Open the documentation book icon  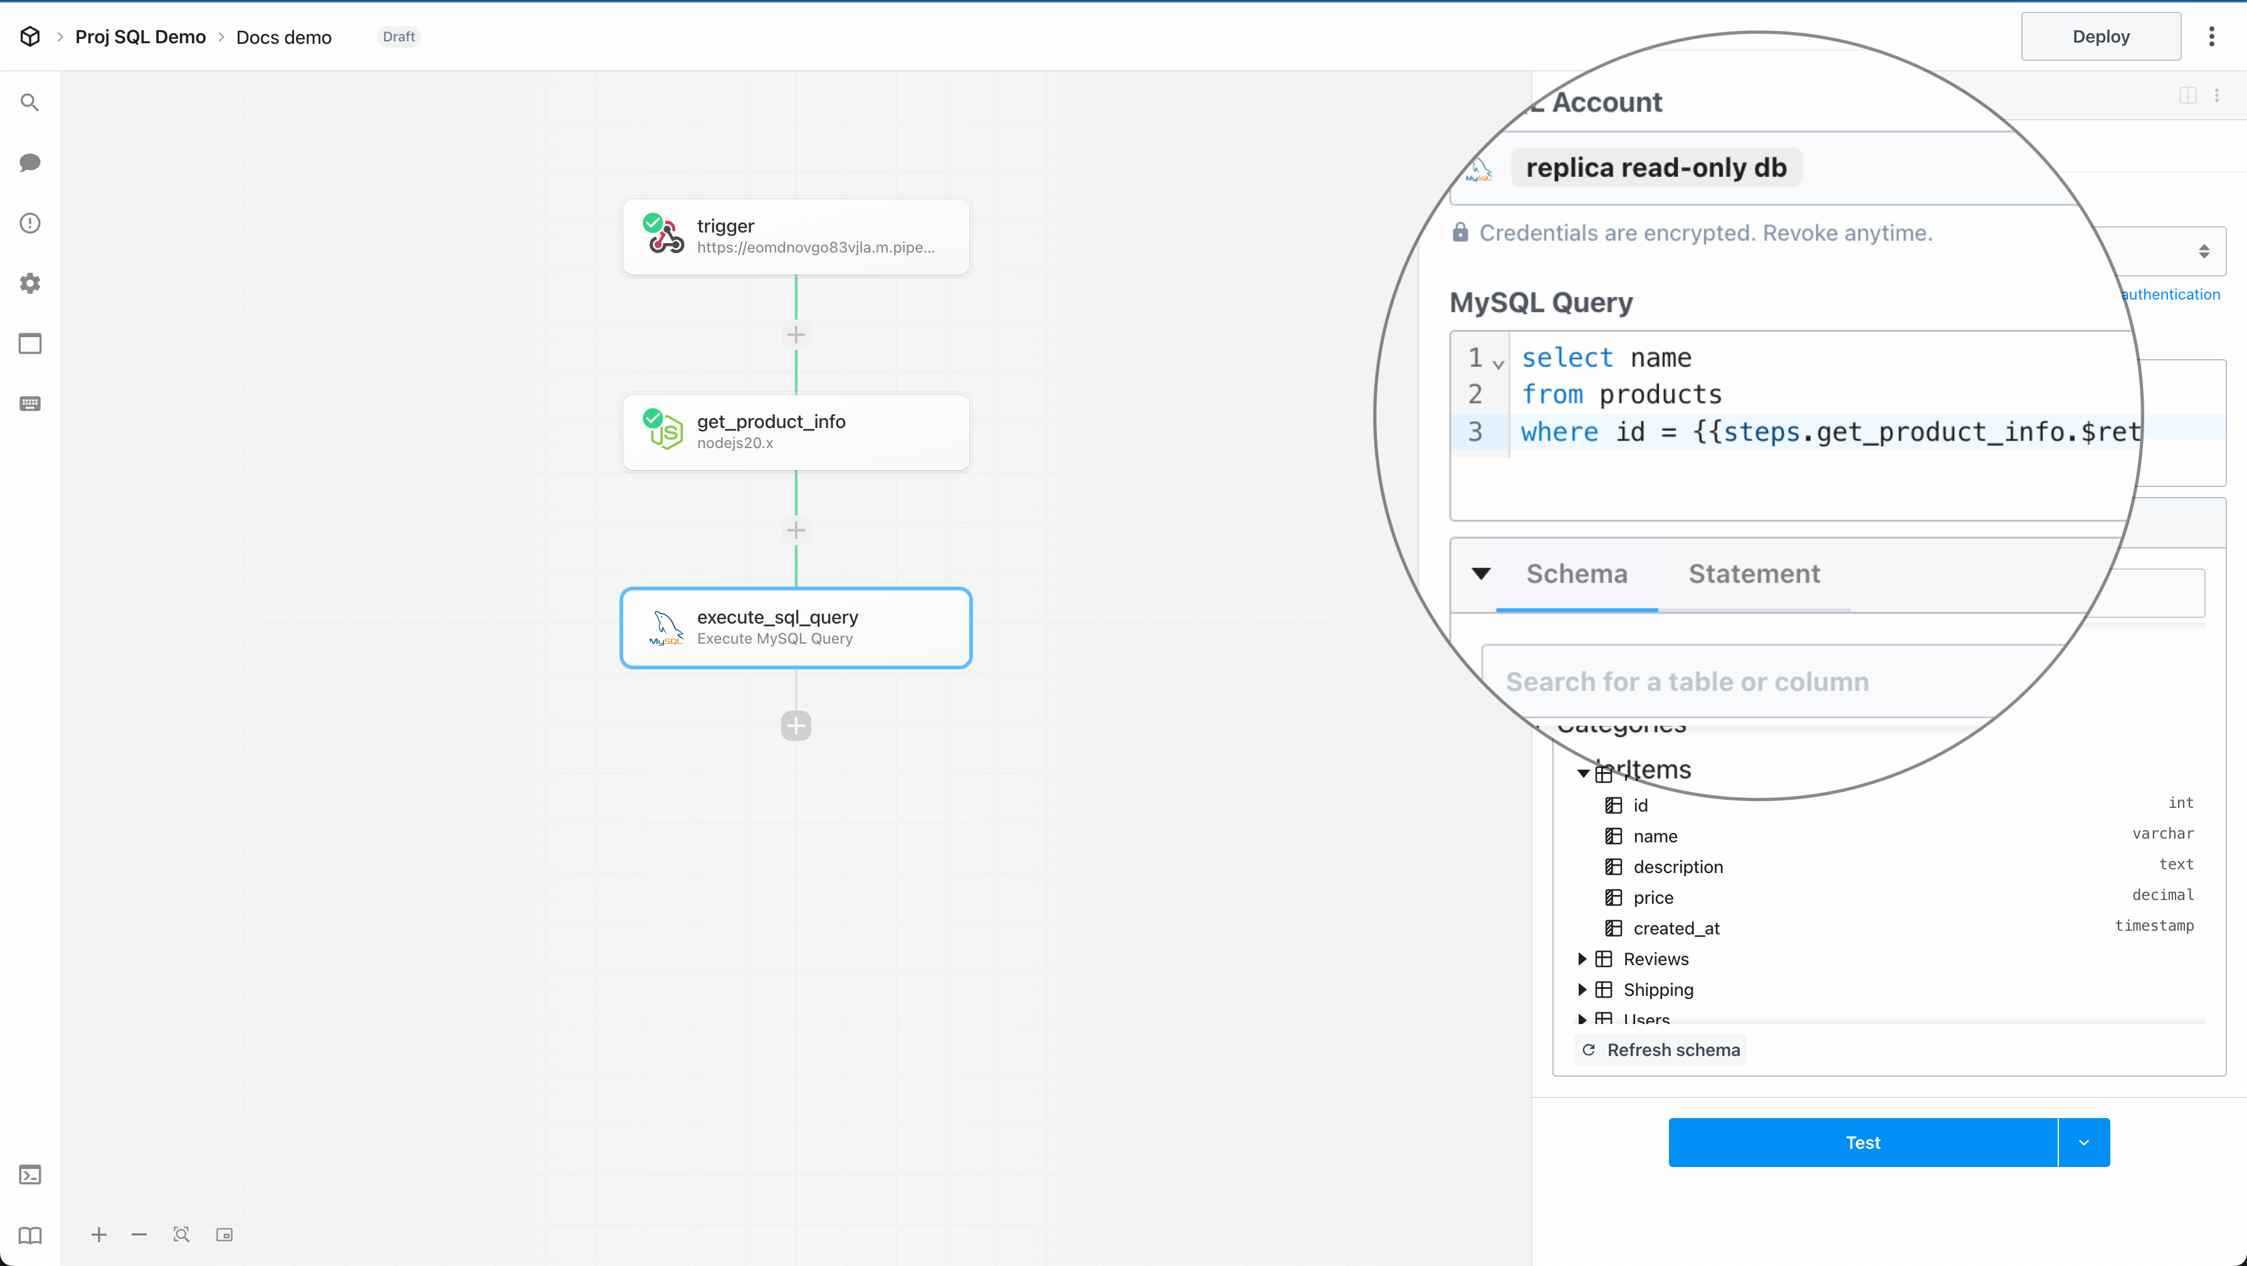coord(29,1235)
